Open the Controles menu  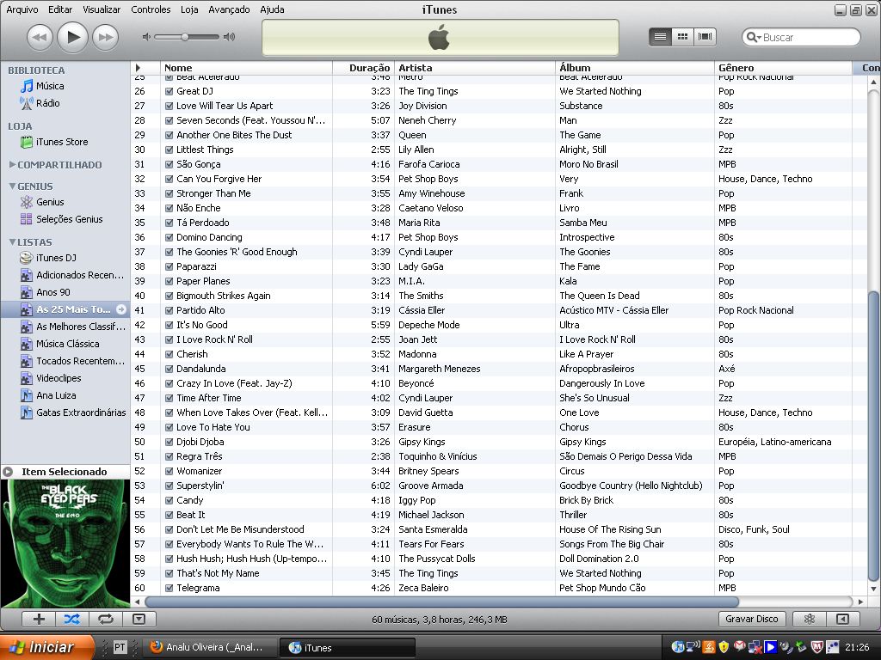(x=151, y=9)
